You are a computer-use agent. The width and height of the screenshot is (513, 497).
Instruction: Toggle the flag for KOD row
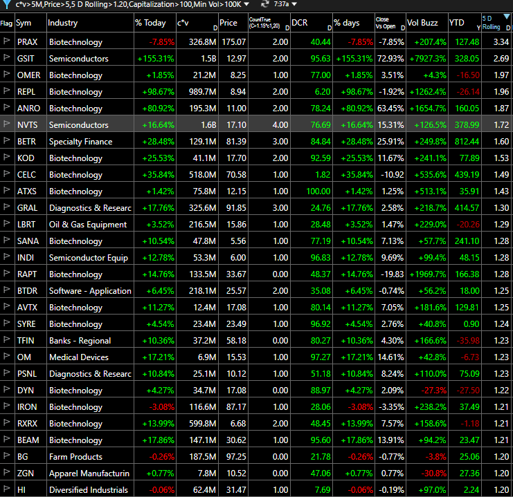pos(6,157)
